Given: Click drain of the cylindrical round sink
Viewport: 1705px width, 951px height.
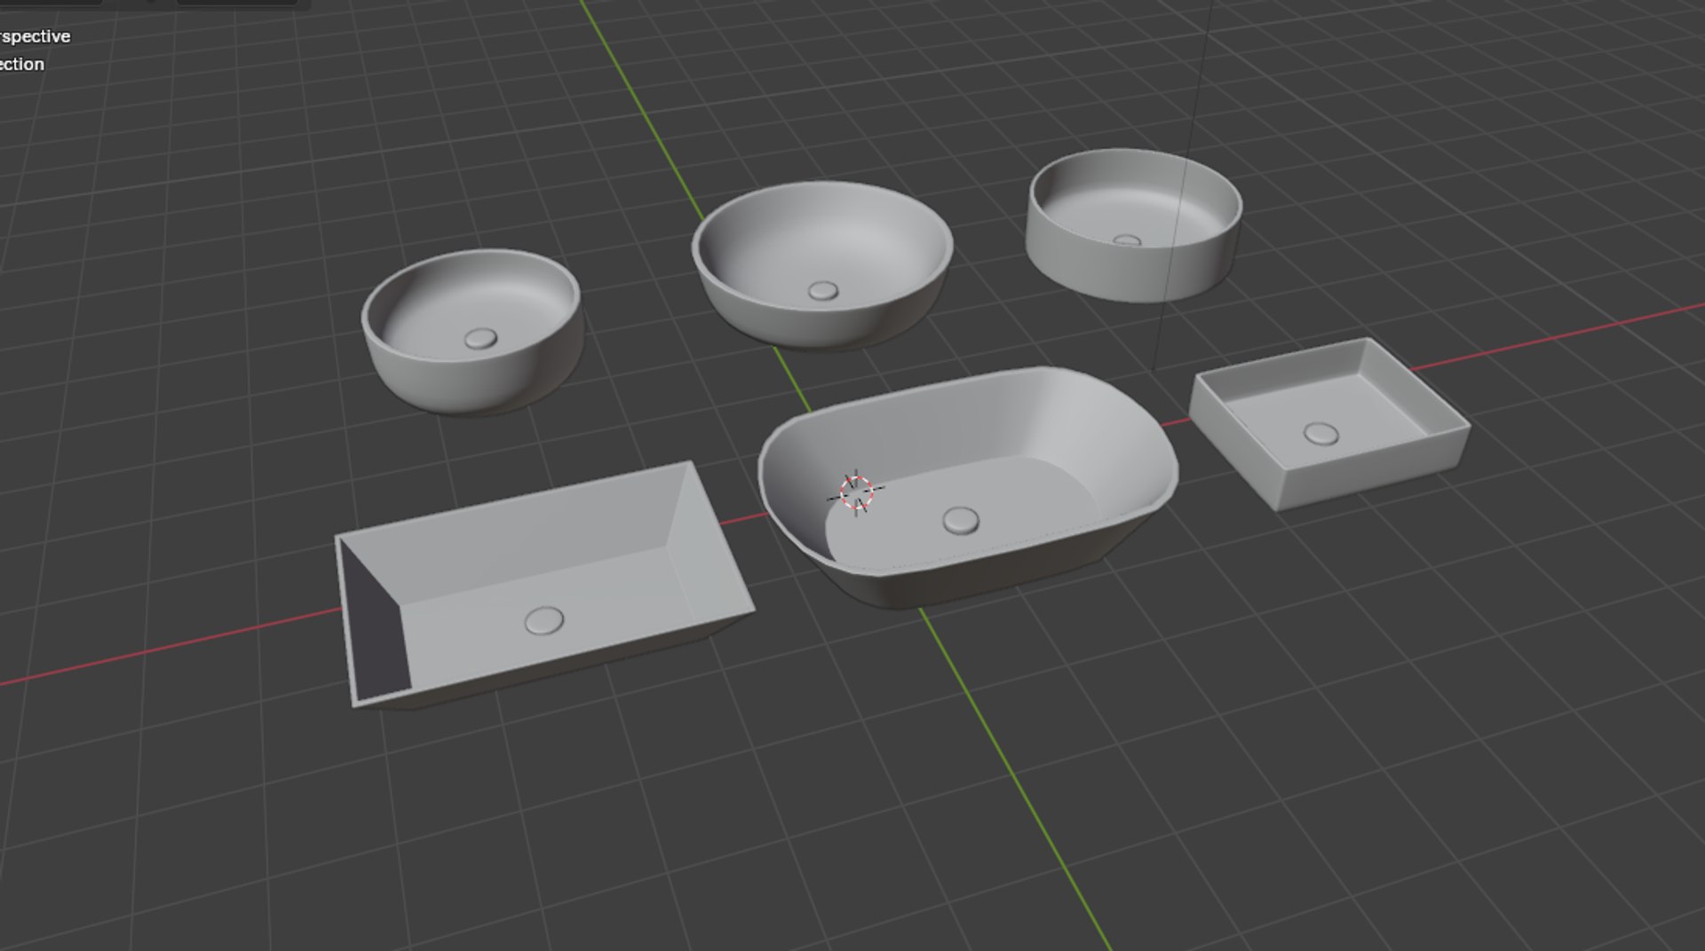Looking at the screenshot, I should (1127, 240).
